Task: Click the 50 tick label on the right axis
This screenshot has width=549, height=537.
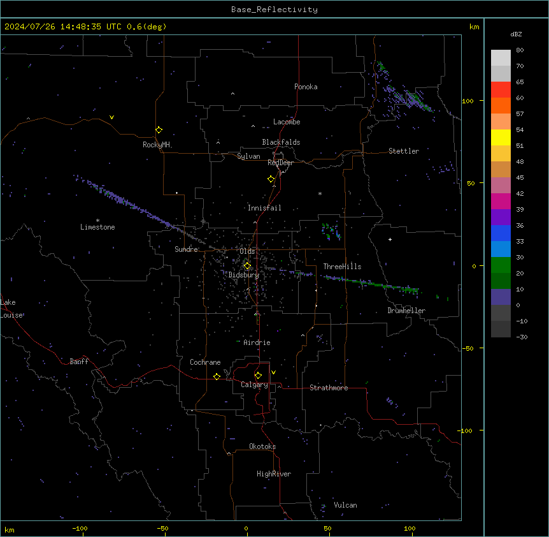Action: tap(471, 183)
